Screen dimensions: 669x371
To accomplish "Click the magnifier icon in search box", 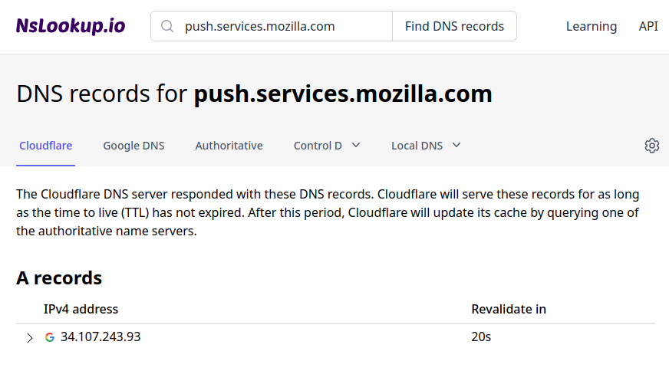I will pyautogui.click(x=167, y=26).
